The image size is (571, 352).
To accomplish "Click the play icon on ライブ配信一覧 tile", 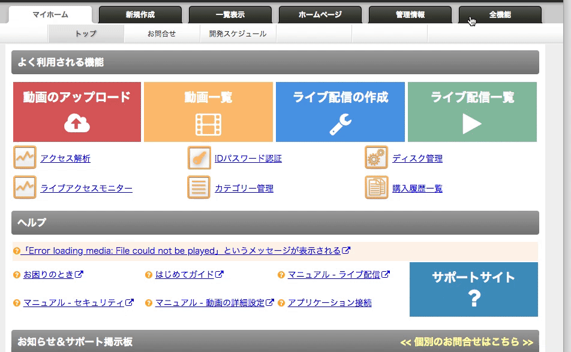I will (472, 124).
